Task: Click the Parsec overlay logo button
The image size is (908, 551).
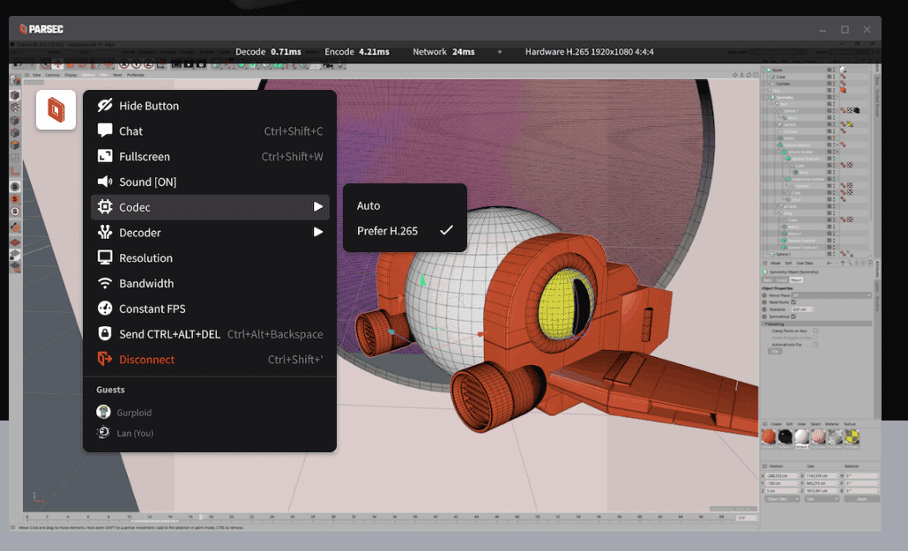Action: [x=56, y=110]
